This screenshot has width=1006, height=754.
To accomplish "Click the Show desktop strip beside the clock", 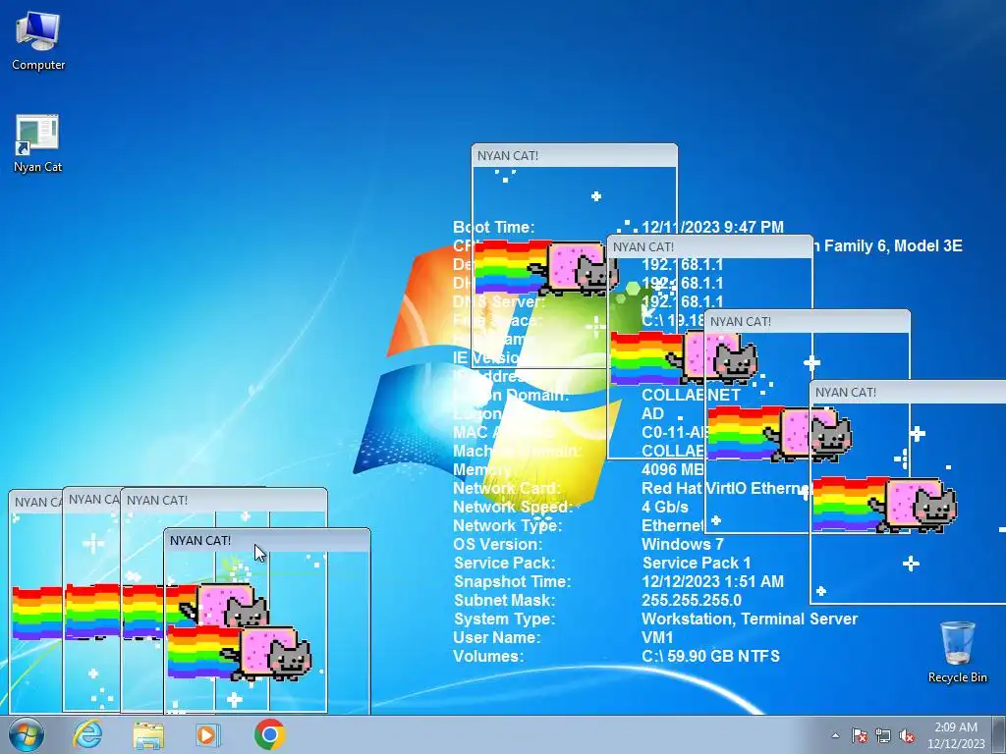I will coord(1000,734).
